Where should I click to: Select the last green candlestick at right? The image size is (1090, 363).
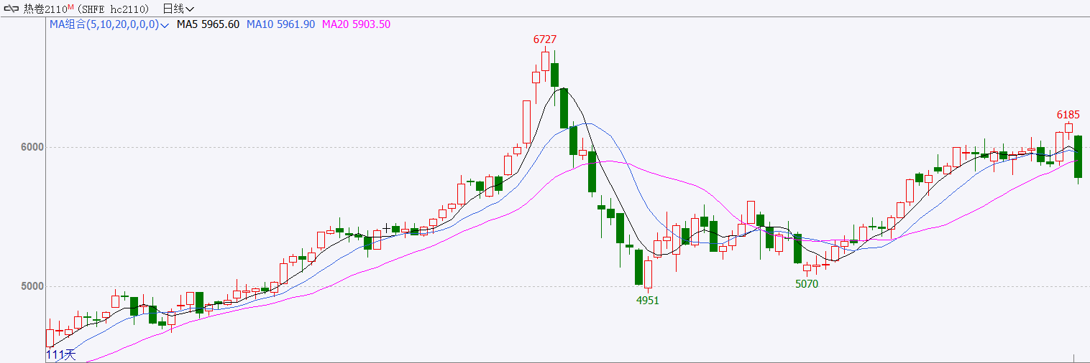click(1078, 156)
